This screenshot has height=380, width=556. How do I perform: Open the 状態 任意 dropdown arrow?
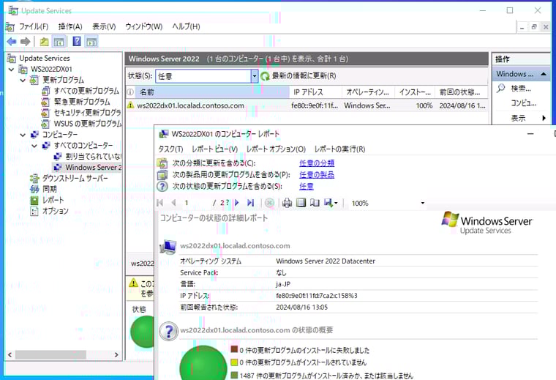(x=255, y=76)
